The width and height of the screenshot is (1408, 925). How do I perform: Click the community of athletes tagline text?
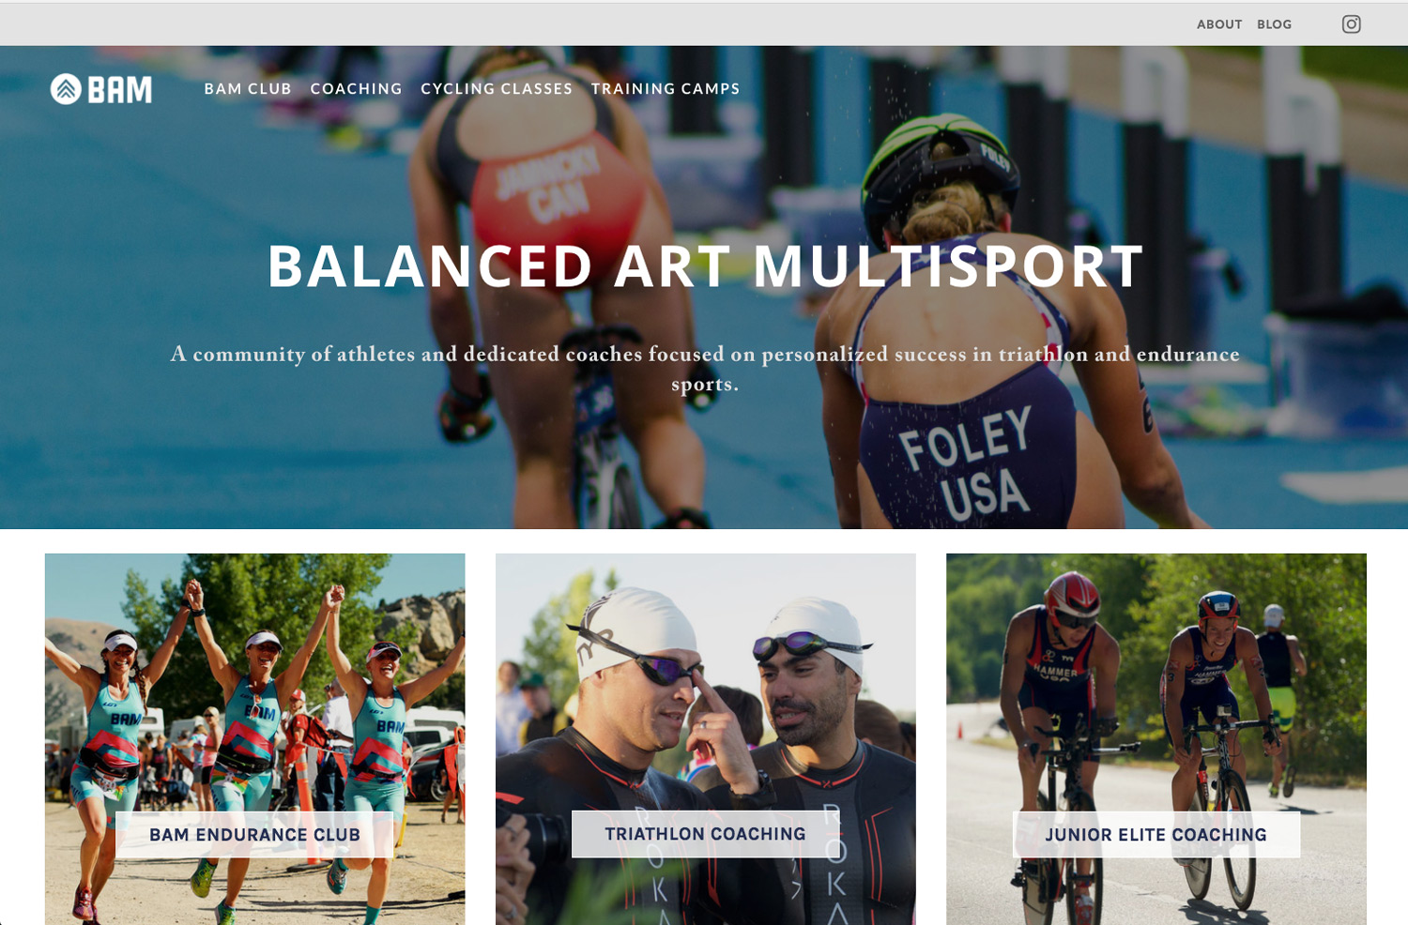(x=705, y=369)
